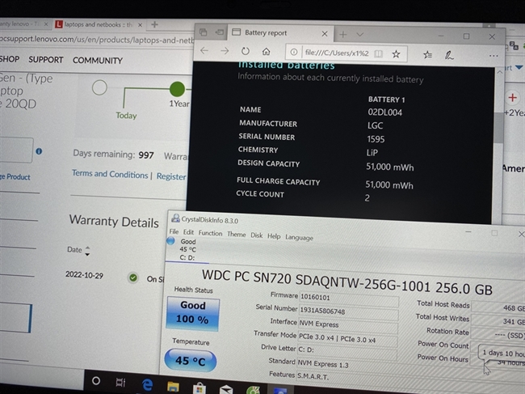
Task: Click the Good 100 % health status button
Action: point(192,312)
